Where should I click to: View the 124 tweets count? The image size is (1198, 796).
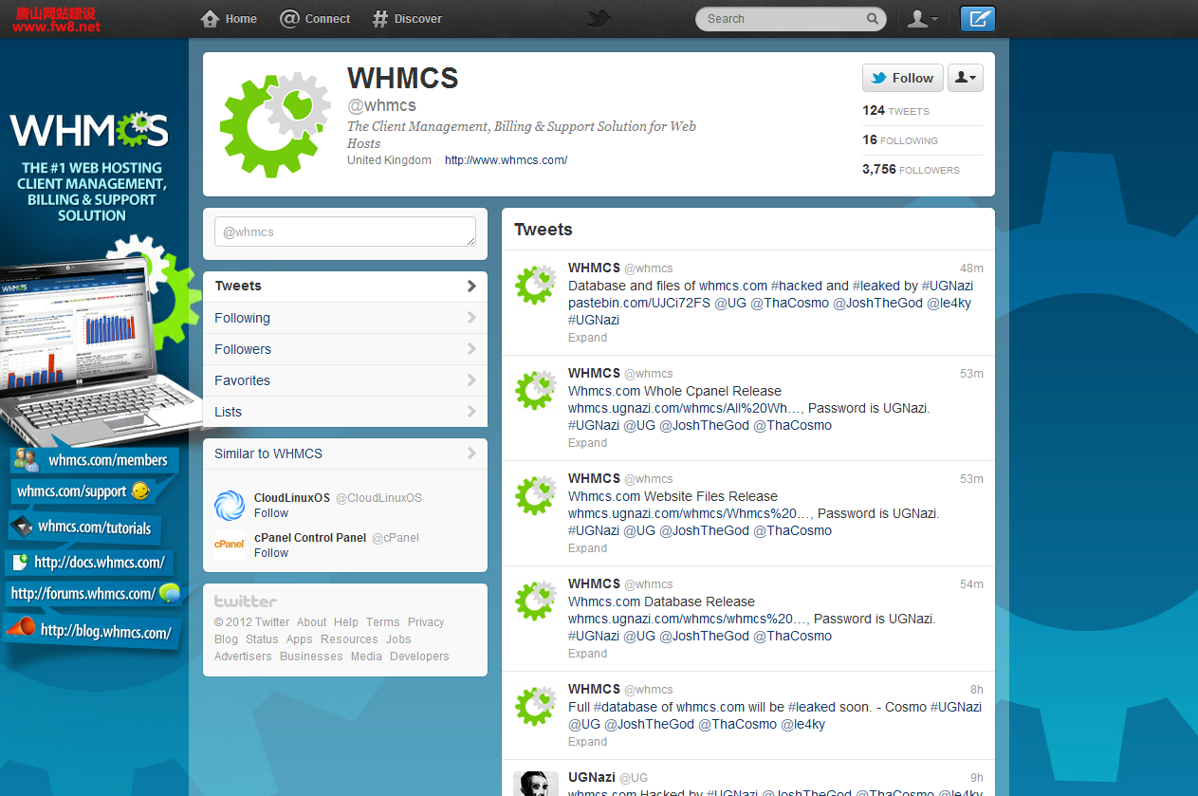click(895, 111)
